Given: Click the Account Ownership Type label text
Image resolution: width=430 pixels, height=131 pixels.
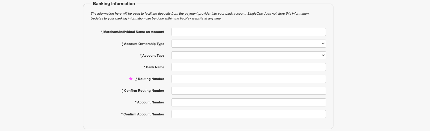Looking at the screenshot, I should (x=144, y=44).
